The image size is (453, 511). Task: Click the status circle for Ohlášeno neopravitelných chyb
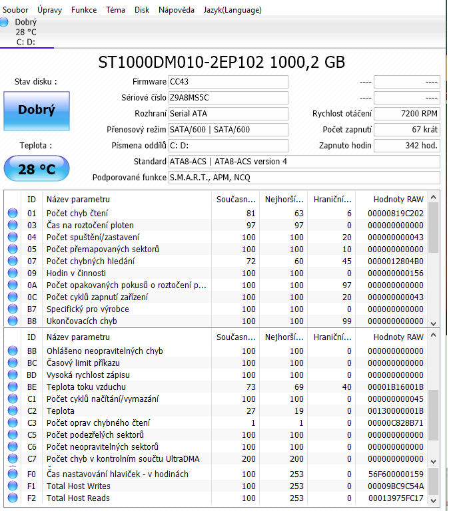click(13, 351)
